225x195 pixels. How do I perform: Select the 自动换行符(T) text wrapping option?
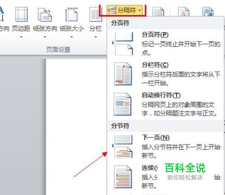tap(165, 104)
